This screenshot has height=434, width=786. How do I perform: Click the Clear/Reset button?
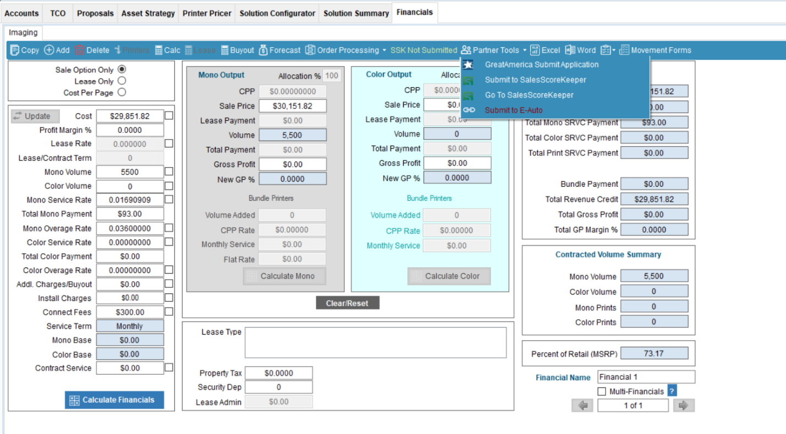pyautogui.click(x=348, y=303)
